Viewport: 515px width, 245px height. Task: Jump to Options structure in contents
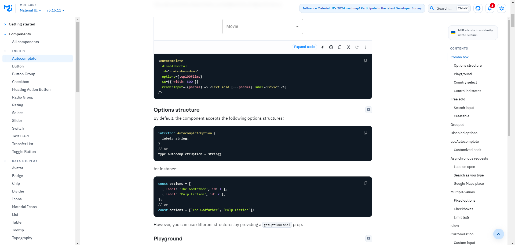(468, 66)
